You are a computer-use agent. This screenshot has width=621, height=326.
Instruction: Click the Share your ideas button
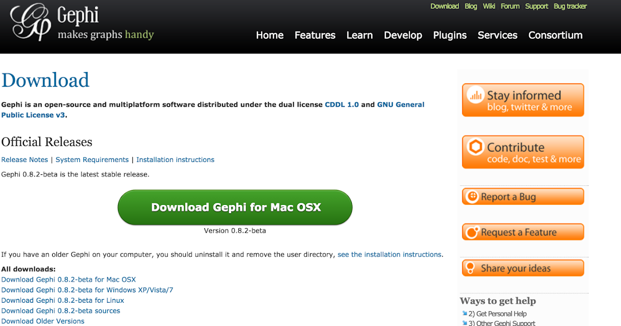[x=523, y=268]
